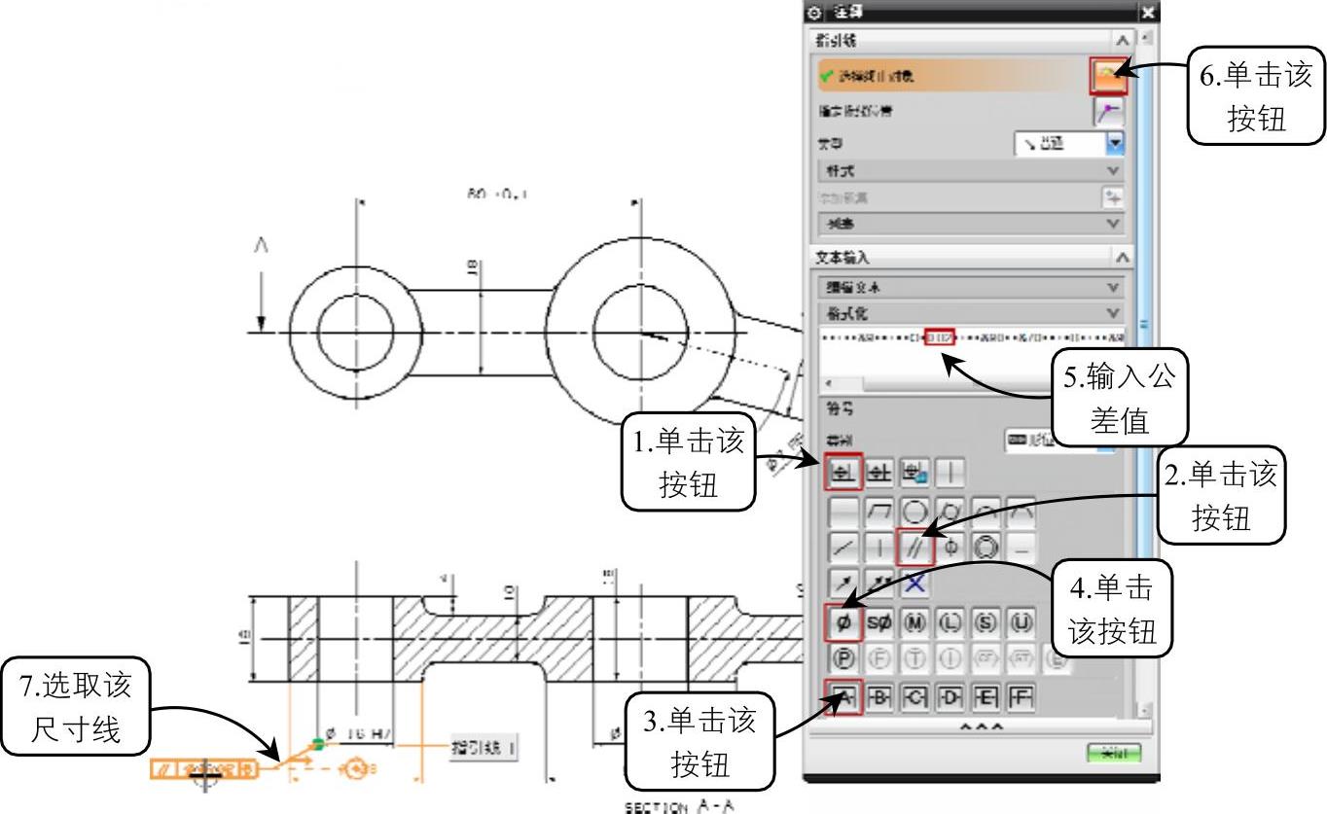Open the gear options in the 注释 title bar
1327x814 pixels.
[815, 13]
